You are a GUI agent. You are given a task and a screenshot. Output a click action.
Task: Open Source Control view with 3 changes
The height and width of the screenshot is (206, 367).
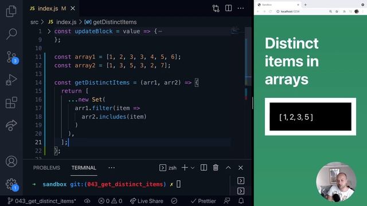pos(11,57)
